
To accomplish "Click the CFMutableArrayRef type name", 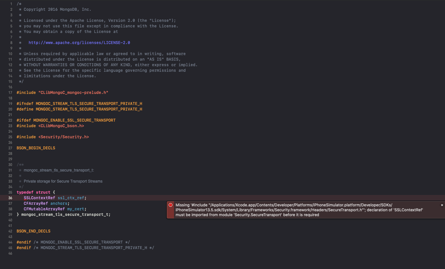I will click(44, 209).
